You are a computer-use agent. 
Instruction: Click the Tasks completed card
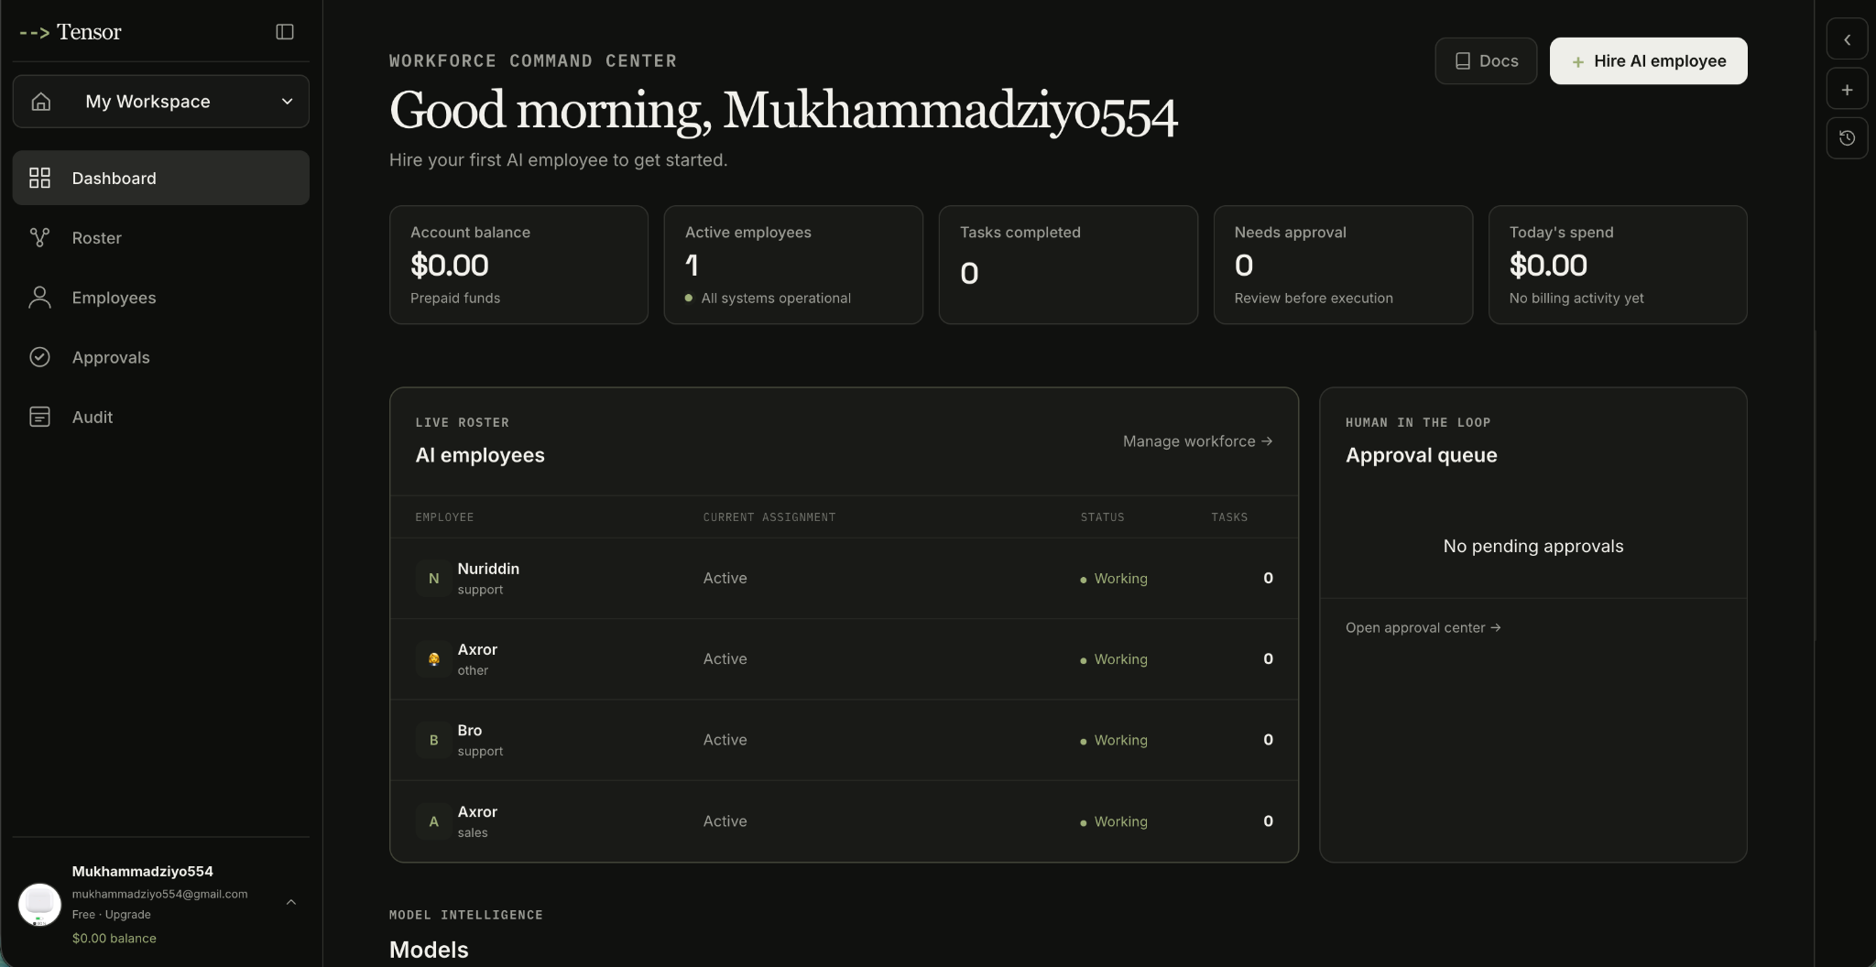[1068, 265]
